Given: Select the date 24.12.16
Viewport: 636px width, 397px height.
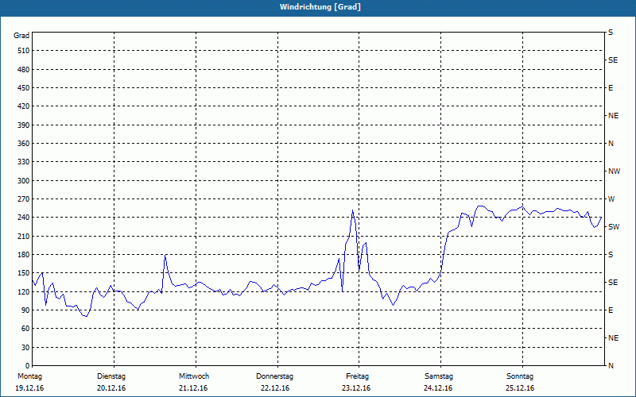Looking at the screenshot, I should [x=438, y=388].
